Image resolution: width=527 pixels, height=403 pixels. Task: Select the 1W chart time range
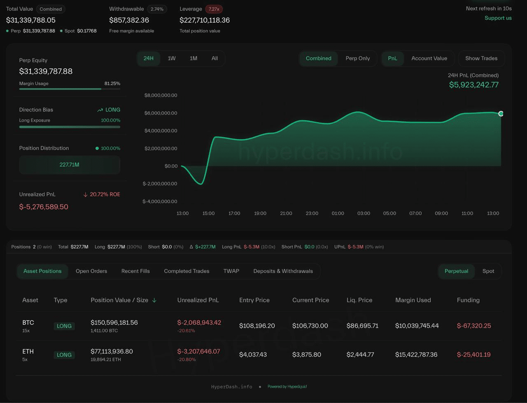click(172, 59)
